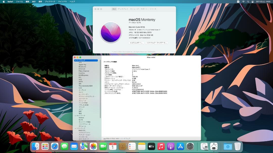Viewport: 273px width, 153px height.
Task: Collapse the ネットワーク section in the sidebar
Action: click(75, 116)
